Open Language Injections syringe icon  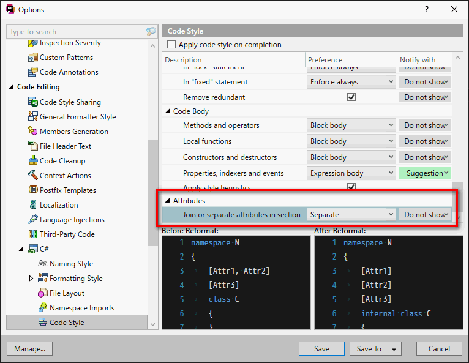(33, 219)
